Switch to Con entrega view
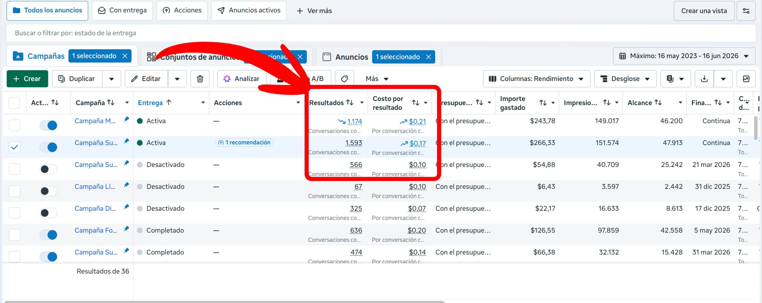Viewport: 762px width, 303px height. (122, 11)
